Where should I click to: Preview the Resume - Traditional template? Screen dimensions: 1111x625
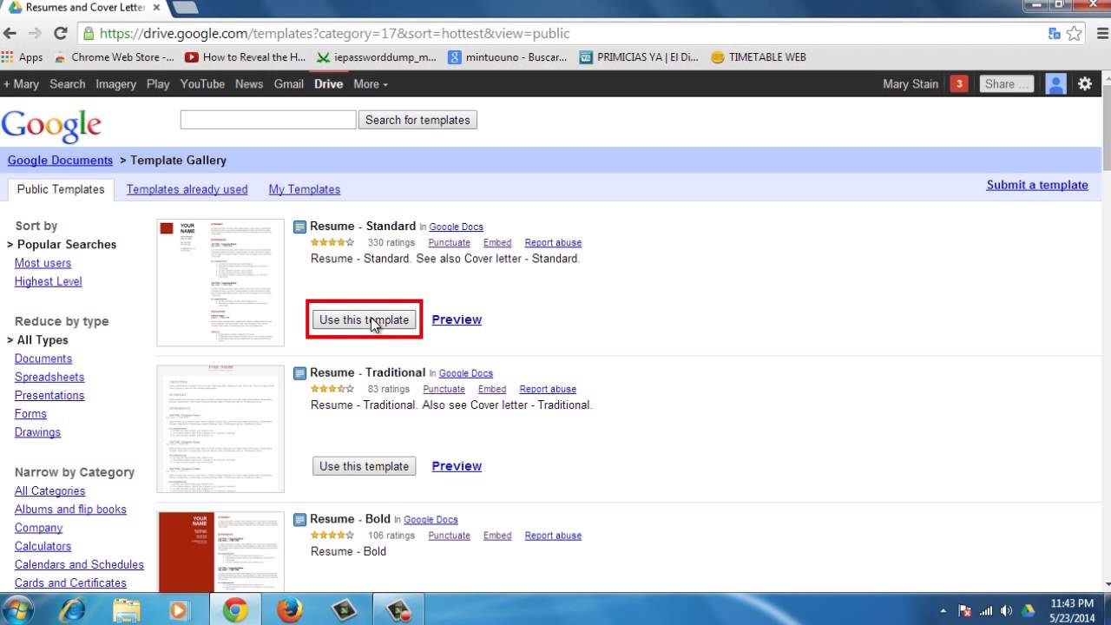pos(457,466)
